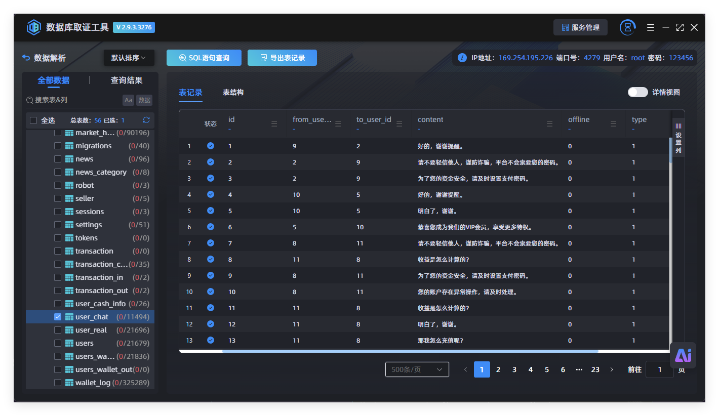
Task: Click the IP address 169.254.195.226
Action: pos(526,58)
